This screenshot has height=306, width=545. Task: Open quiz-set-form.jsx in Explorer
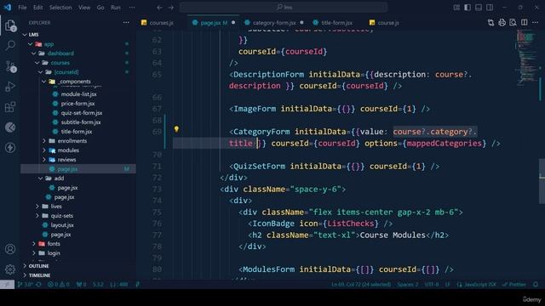82,113
